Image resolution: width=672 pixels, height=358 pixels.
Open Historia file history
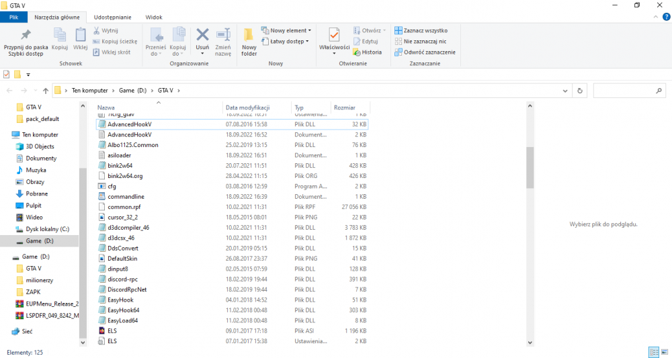[368, 52]
